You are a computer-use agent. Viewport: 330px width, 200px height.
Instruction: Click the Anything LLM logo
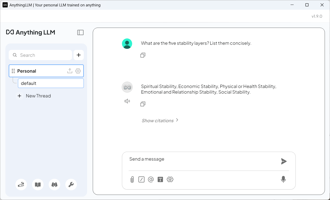30,32
